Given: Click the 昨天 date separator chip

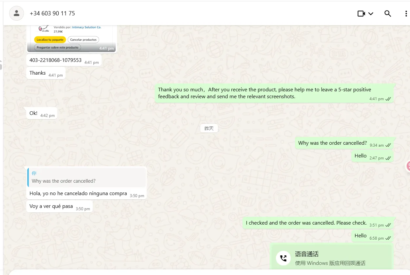Looking at the screenshot, I should [209, 128].
